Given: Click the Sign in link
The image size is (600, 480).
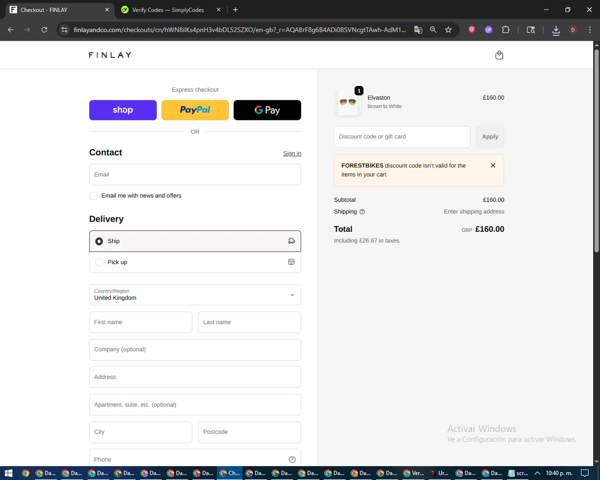Looking at the screenshot, I should point(292,153).
